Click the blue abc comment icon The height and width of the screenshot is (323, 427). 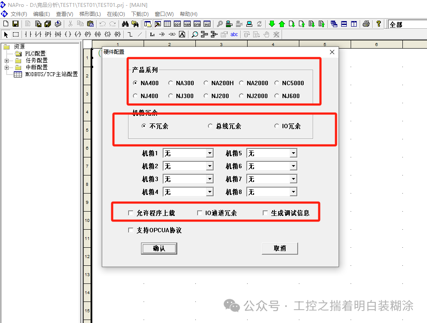point(234,34)
